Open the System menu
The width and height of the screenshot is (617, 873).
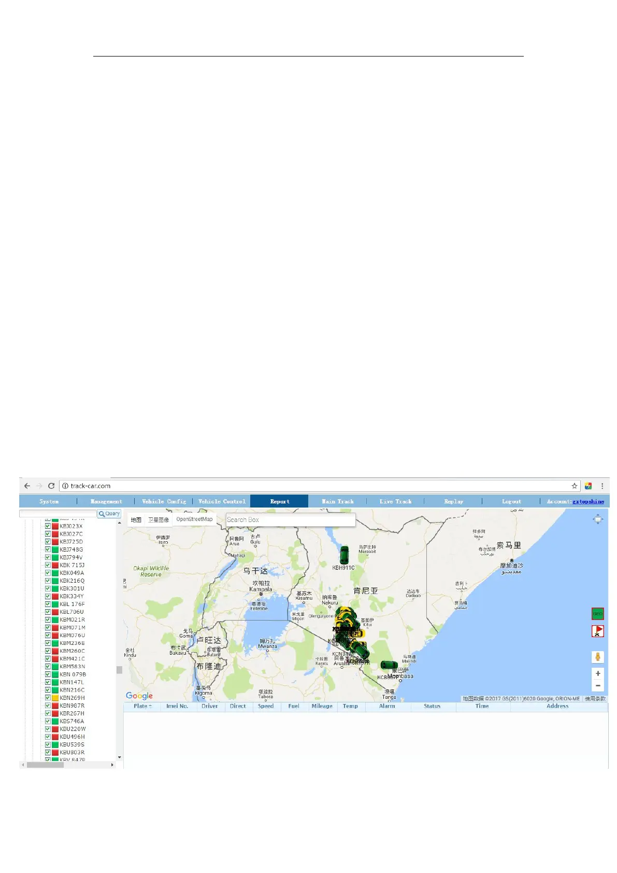click(49, 501)
